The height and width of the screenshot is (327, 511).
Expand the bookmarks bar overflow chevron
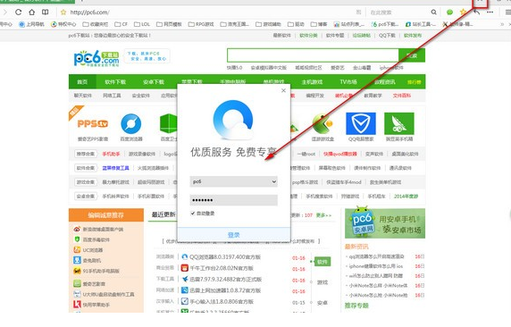pos(502,24)
